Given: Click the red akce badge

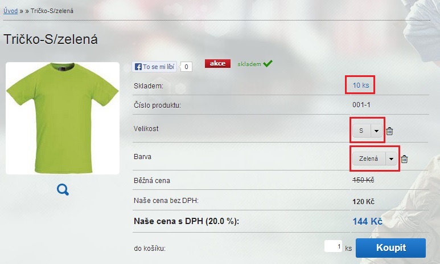Looking at the screenshot, I should (x=217, y=63).
